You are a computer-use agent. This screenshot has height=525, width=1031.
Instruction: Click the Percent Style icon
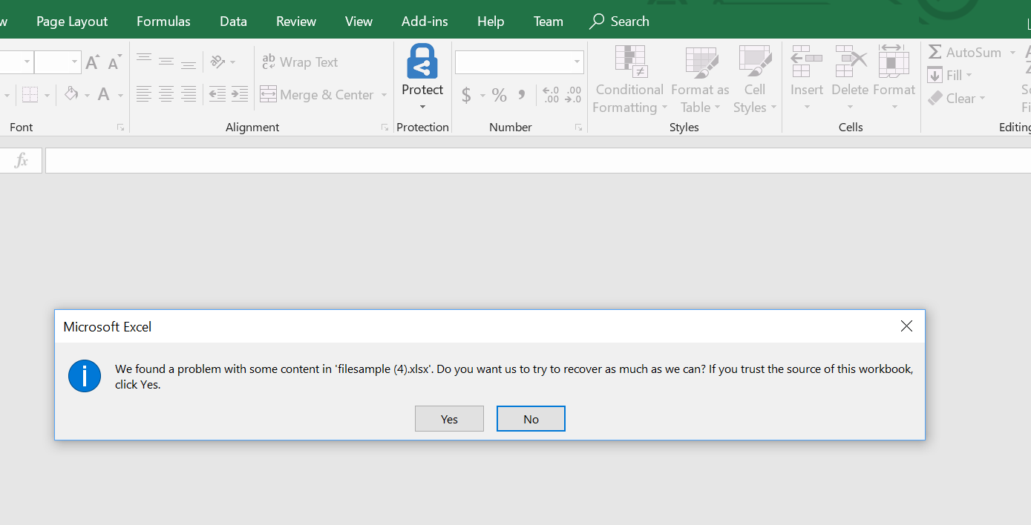(499, 96)
